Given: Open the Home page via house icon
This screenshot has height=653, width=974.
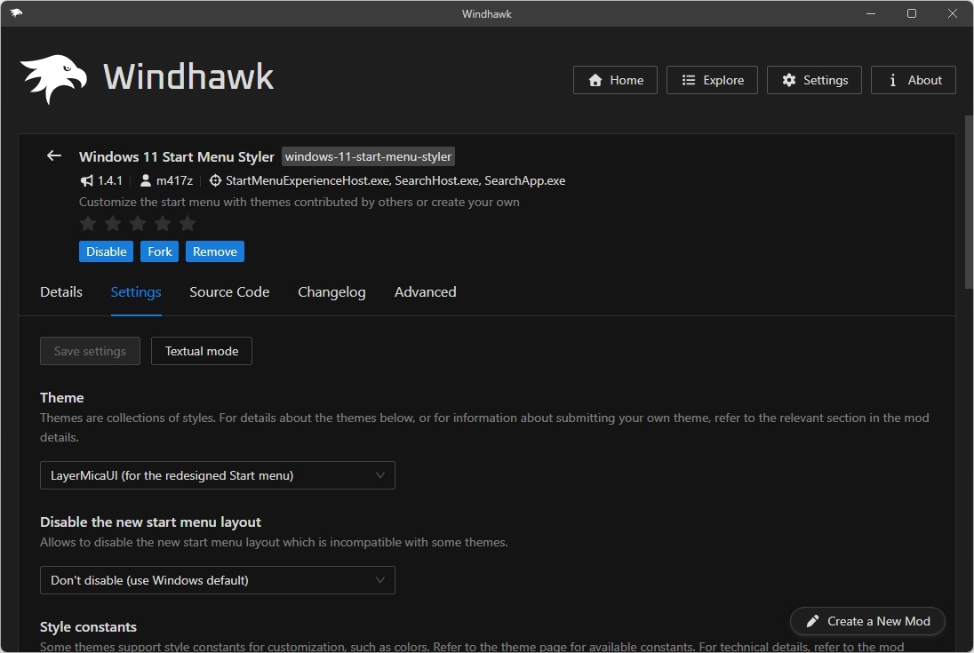Looking at the screenshot, I should tap(594, 80).
